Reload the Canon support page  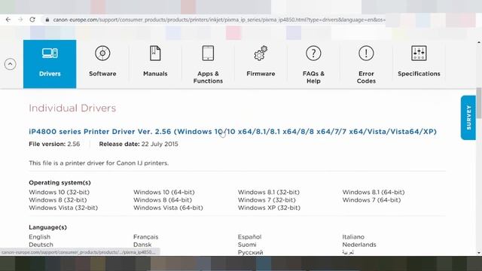coord(32,20)
